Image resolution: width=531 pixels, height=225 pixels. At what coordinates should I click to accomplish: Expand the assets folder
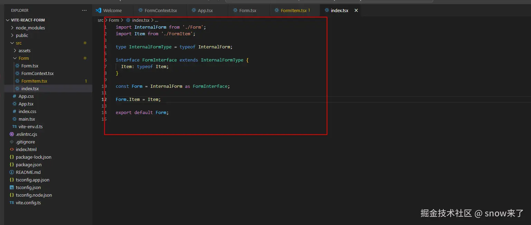15,50
